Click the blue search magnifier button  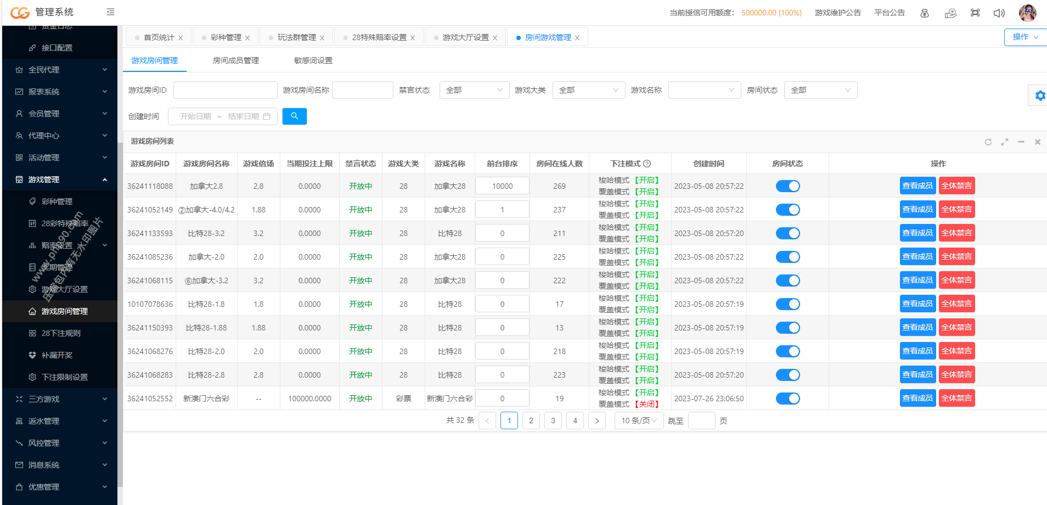294,116
